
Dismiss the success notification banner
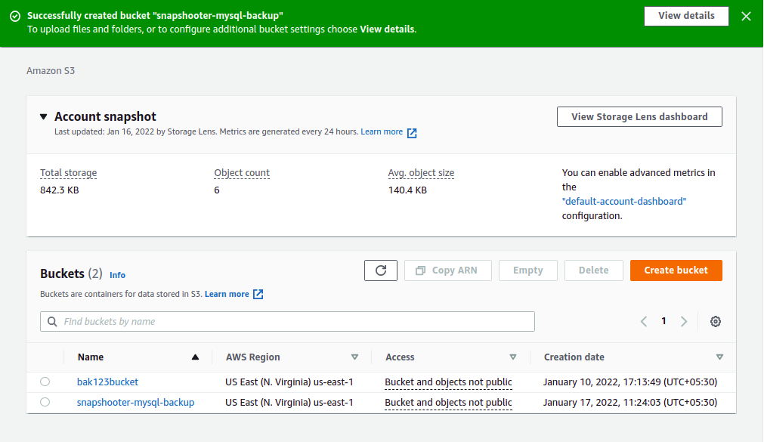pyautogui.click(x=746, y=16)
